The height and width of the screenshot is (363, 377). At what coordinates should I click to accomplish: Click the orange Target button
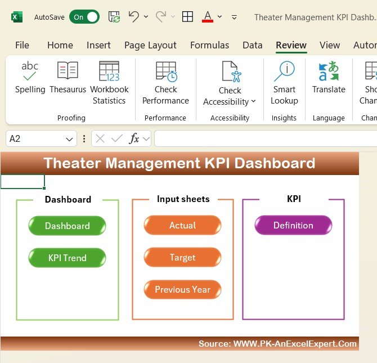pyautogui.click(x=182, y=257)
